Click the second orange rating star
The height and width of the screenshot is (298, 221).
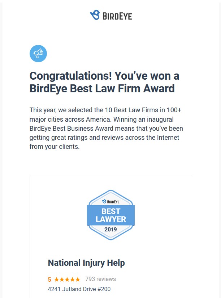coord(62,280)
